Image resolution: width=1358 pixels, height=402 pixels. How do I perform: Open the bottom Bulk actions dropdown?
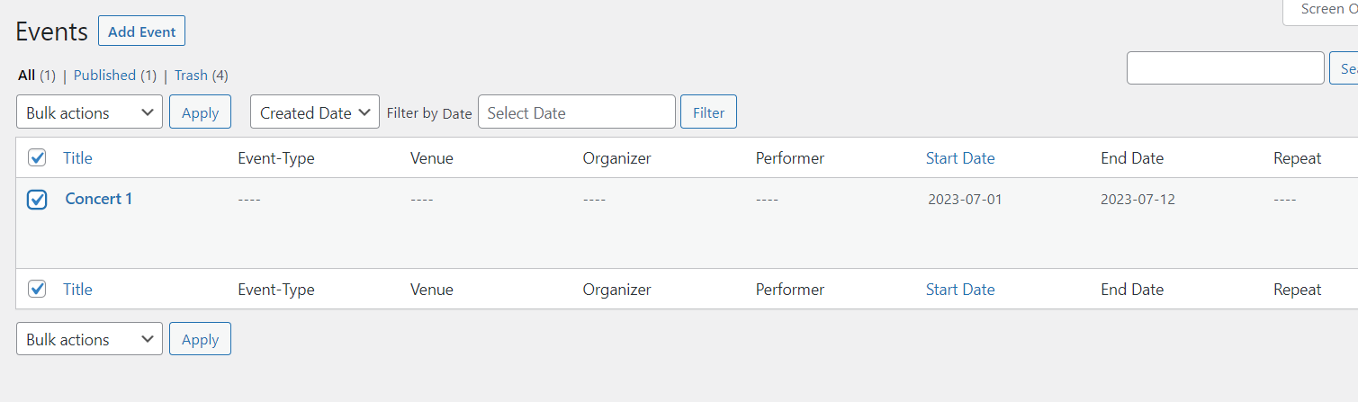[x=89, y=339]
